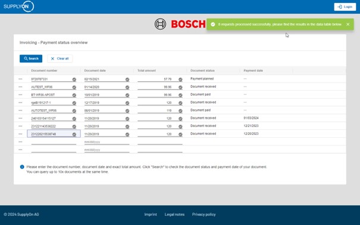The width and height of the screenshot is (360, 225).
Task: Click the payment date 01/03/2024
Action: pos(251,118)
